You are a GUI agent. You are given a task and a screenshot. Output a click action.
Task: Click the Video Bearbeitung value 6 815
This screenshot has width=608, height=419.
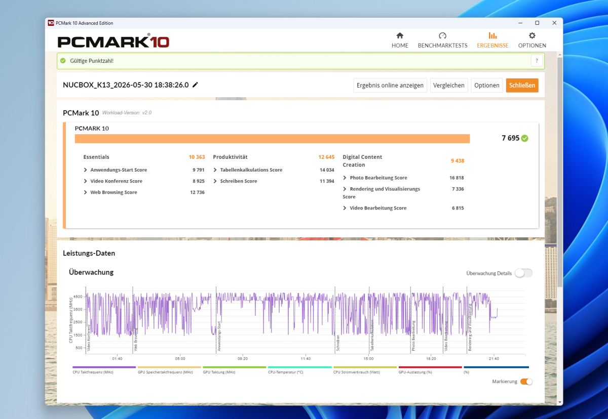(x=458, y=208)
